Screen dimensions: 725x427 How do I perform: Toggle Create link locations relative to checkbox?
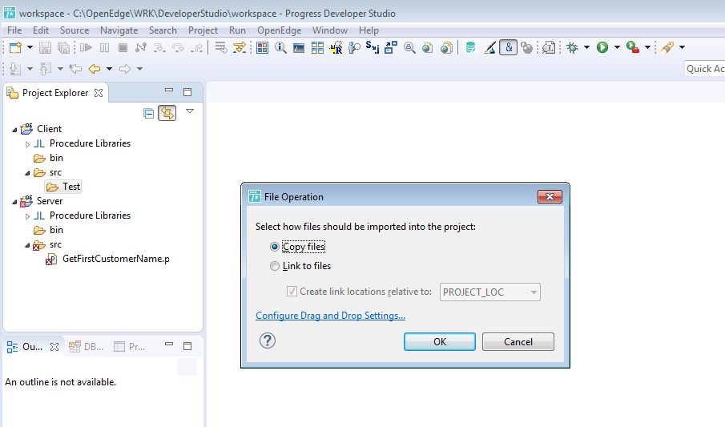tap(292, 292)
